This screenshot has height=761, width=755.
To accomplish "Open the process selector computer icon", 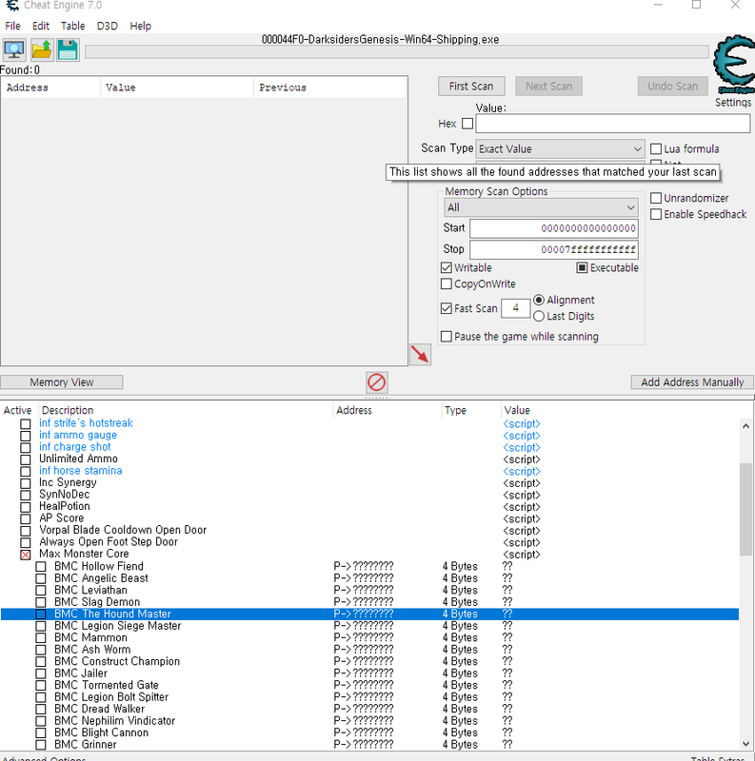I will coord(14,49).
